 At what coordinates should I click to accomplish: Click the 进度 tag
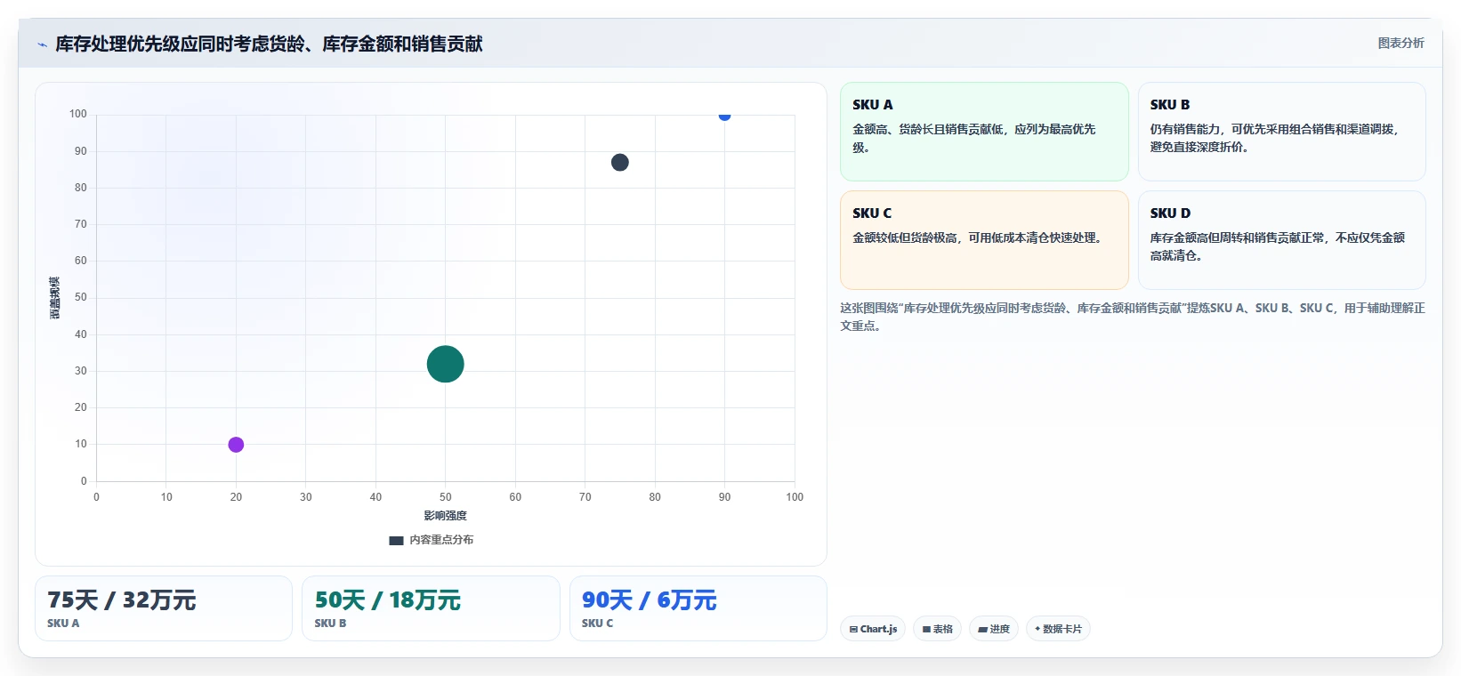point(994,629)
